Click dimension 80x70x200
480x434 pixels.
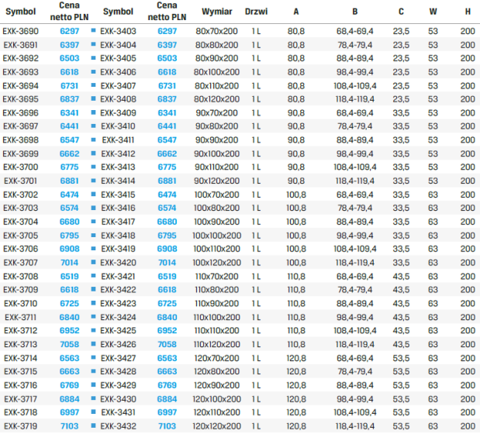(x=216, y=31)
